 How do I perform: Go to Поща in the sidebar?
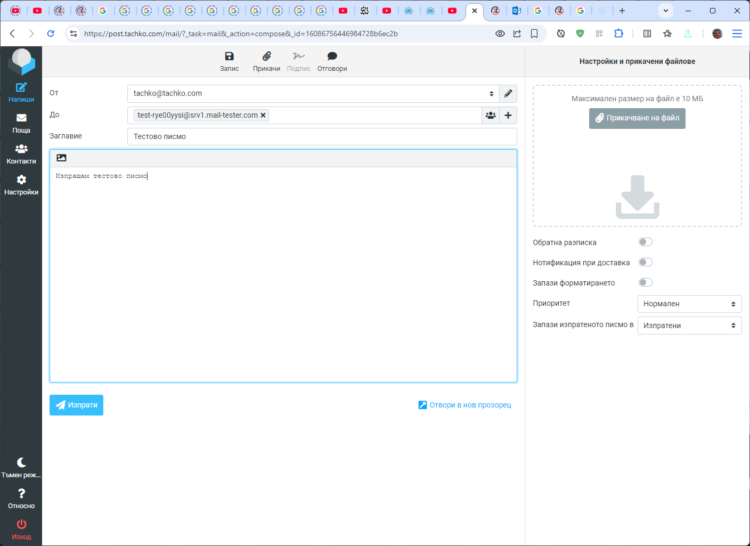point(21,123)
